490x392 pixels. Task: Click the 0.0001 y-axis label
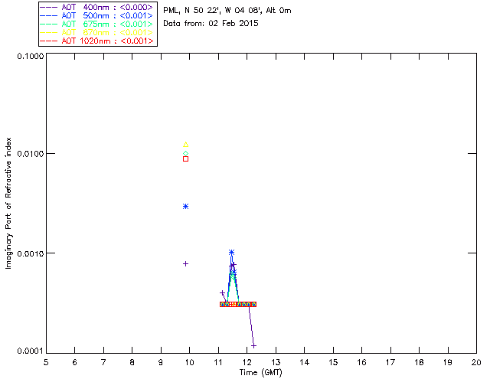pos(31,351)
